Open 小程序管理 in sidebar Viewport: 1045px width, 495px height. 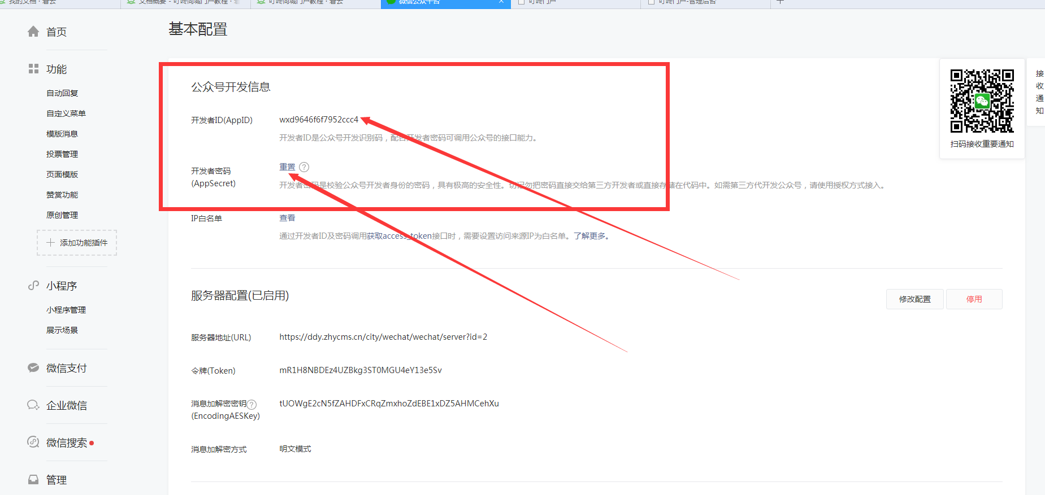pos(66,310)
